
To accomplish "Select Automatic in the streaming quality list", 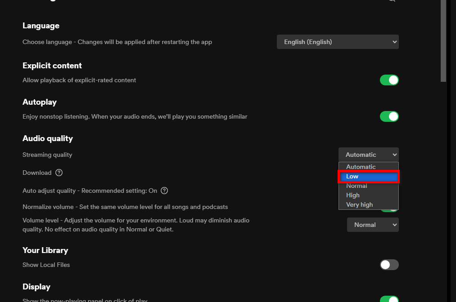I will 361,167.
